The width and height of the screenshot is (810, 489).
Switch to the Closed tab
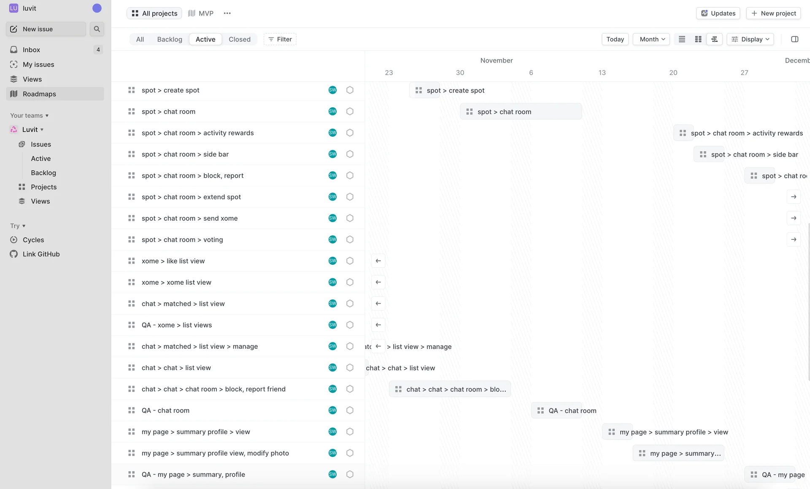coord(239,39)
